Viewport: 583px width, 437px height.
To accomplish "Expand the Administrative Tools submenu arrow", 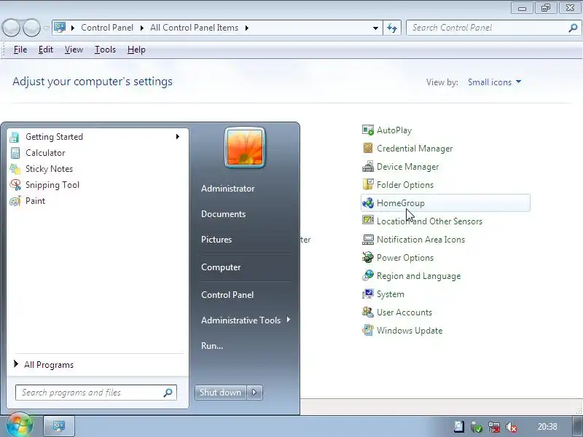I will tap(288, 320).
